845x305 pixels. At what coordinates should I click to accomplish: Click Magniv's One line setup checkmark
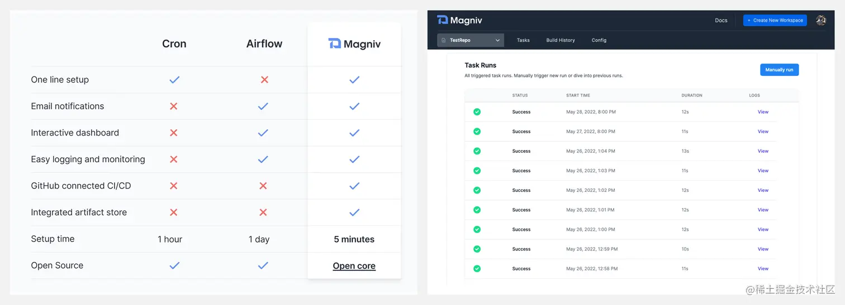pos(354,80)
